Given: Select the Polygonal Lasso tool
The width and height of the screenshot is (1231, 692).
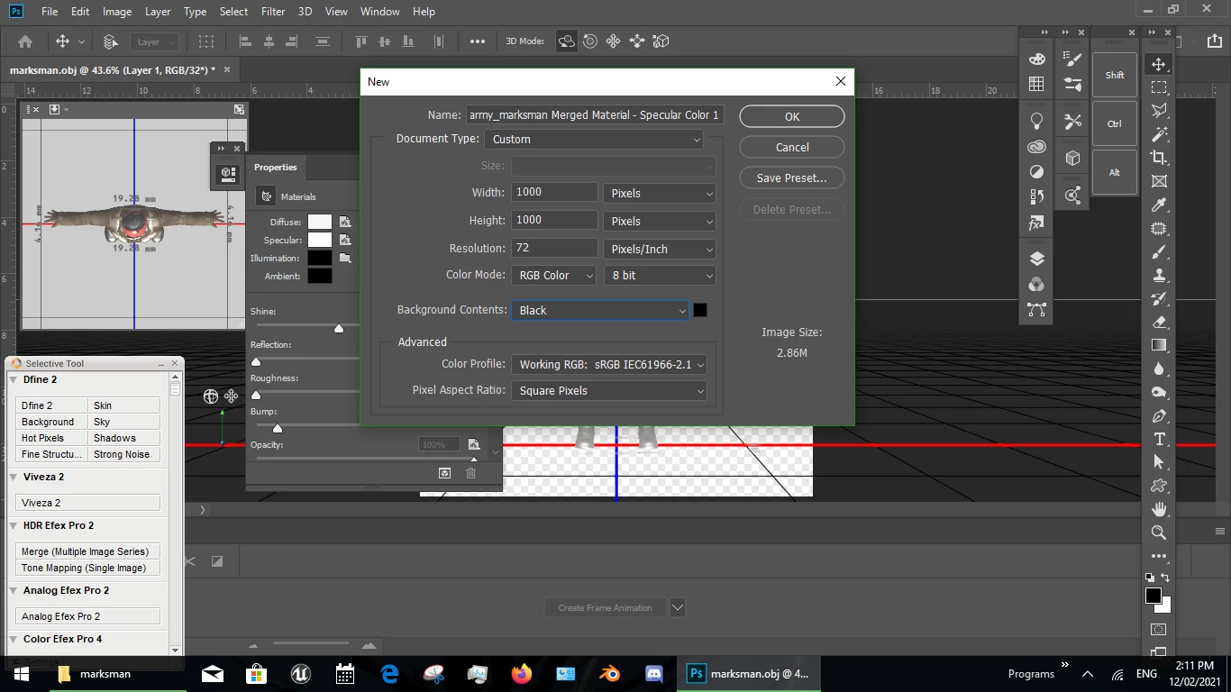Looking at the screenshot, I should click(1159, 111).
